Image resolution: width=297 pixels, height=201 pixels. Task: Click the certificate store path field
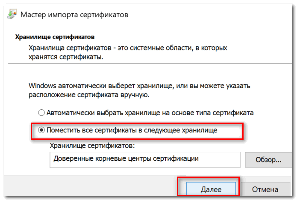[145, 159]
